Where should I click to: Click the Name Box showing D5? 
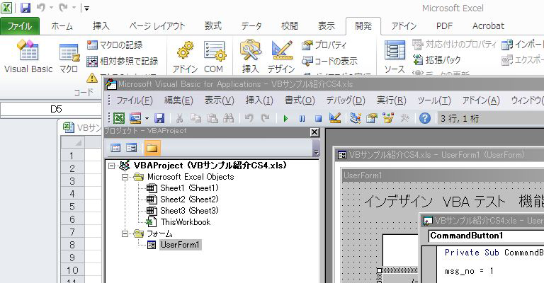[x=51, y=110]
